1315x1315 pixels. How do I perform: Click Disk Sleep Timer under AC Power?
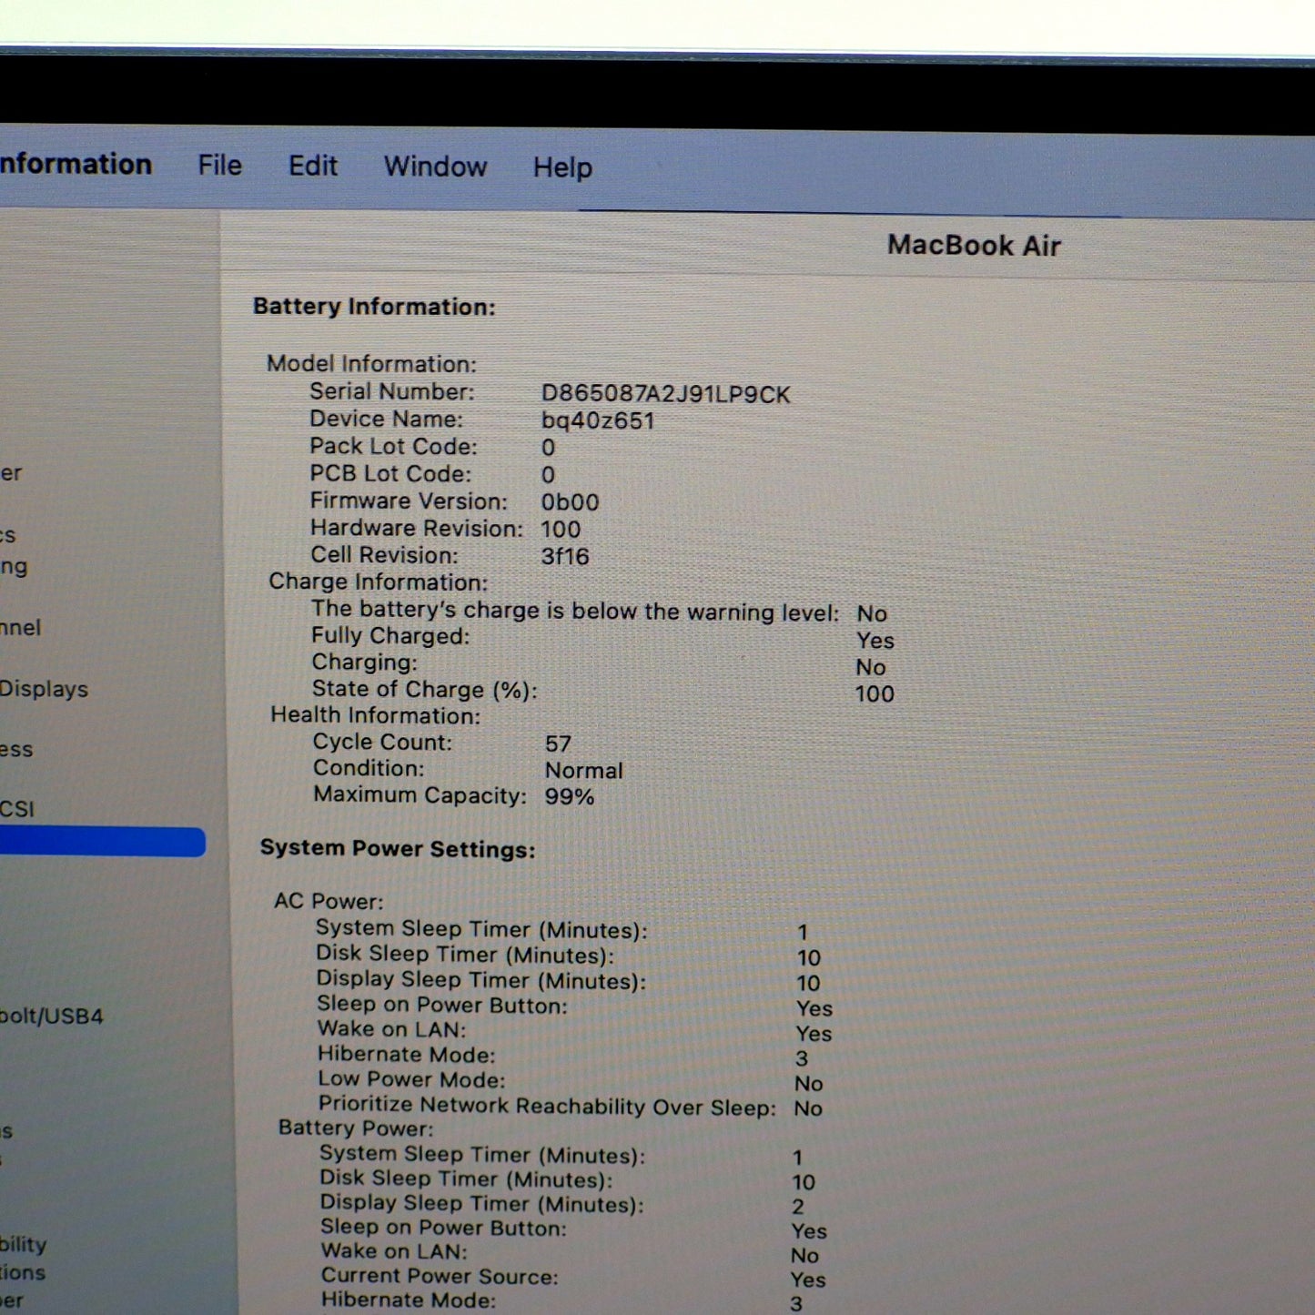click(x=465, y=955)
